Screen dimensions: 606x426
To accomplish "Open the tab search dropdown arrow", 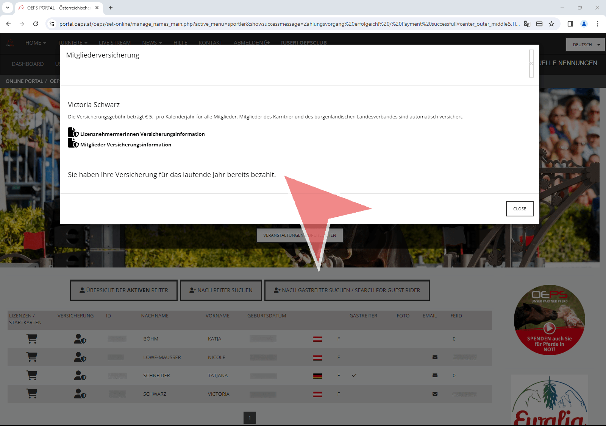I will click(7, 8).
